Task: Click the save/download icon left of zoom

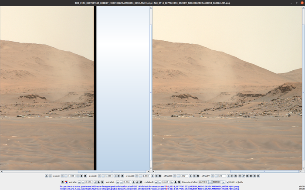Action: [x=47, y=176]
